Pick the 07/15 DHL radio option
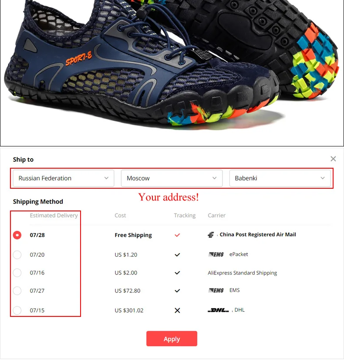The width and height of the screenshot is (344, 360). coord(17,310)
